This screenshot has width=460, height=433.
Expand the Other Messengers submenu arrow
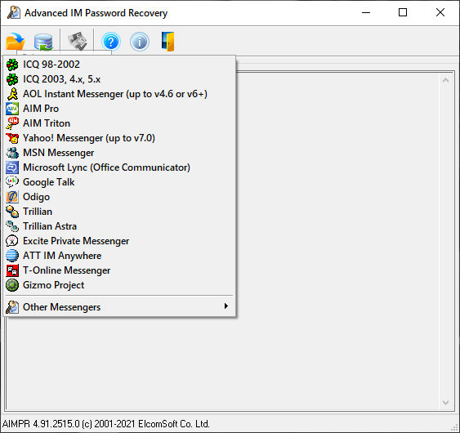[226, 306]
